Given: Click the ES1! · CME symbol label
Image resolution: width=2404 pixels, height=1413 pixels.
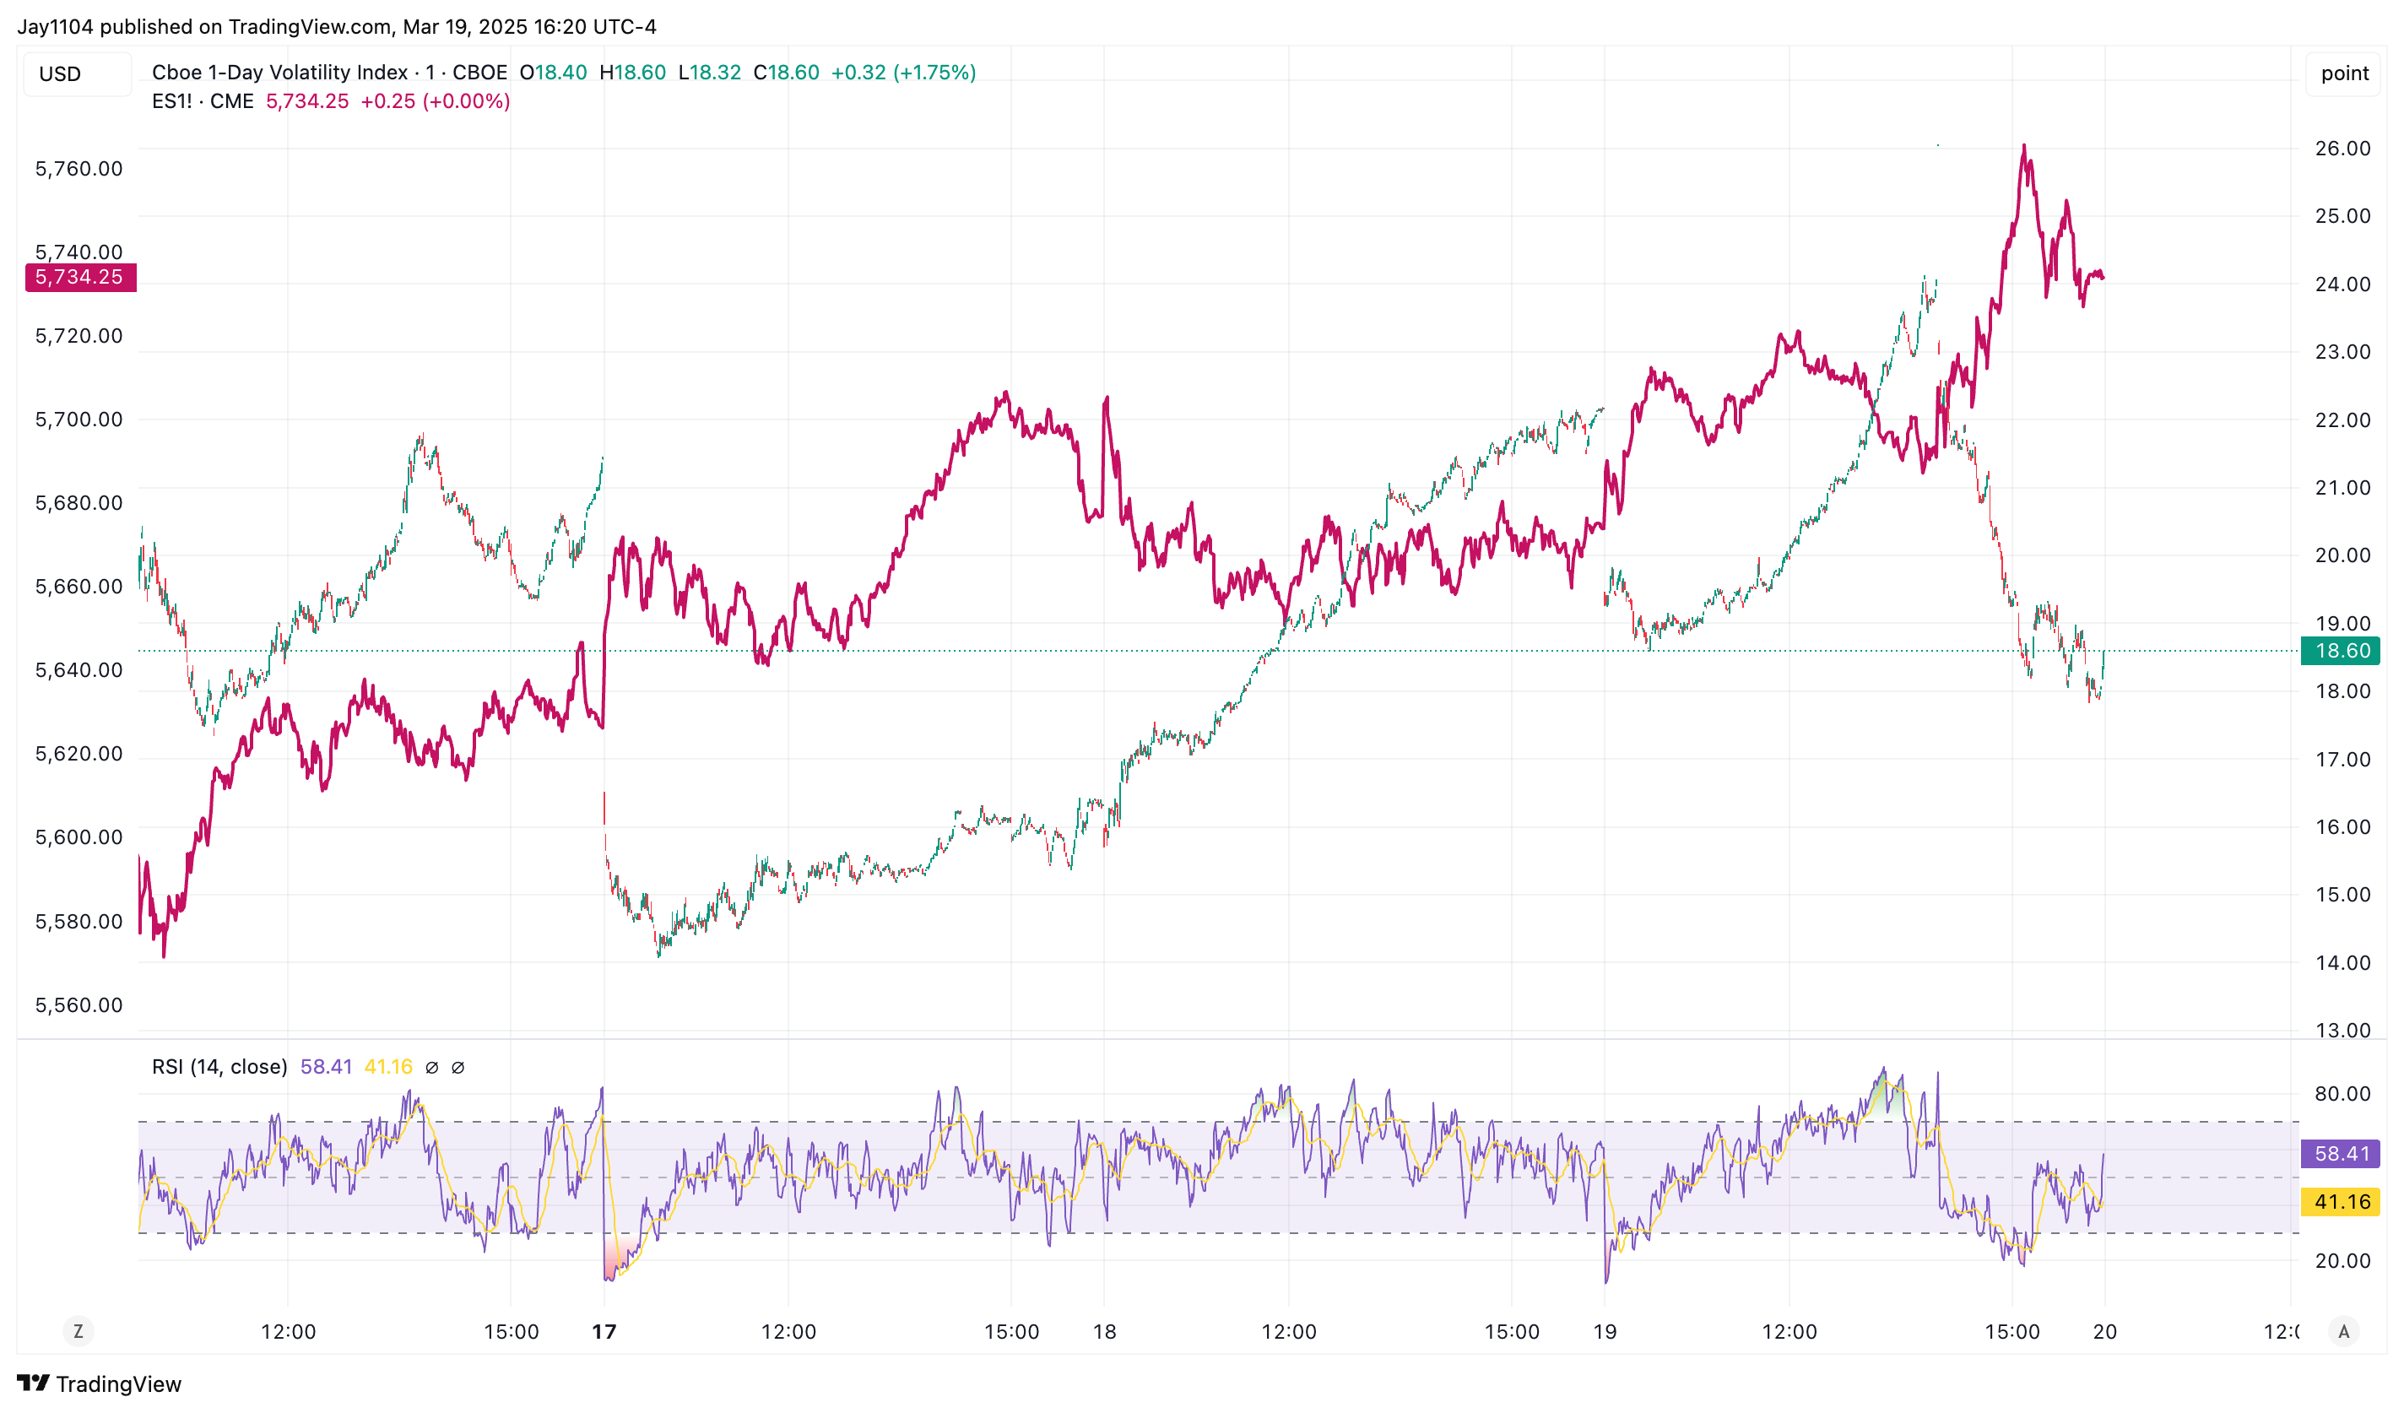Looking at the screenshot, I should [203, 101].
